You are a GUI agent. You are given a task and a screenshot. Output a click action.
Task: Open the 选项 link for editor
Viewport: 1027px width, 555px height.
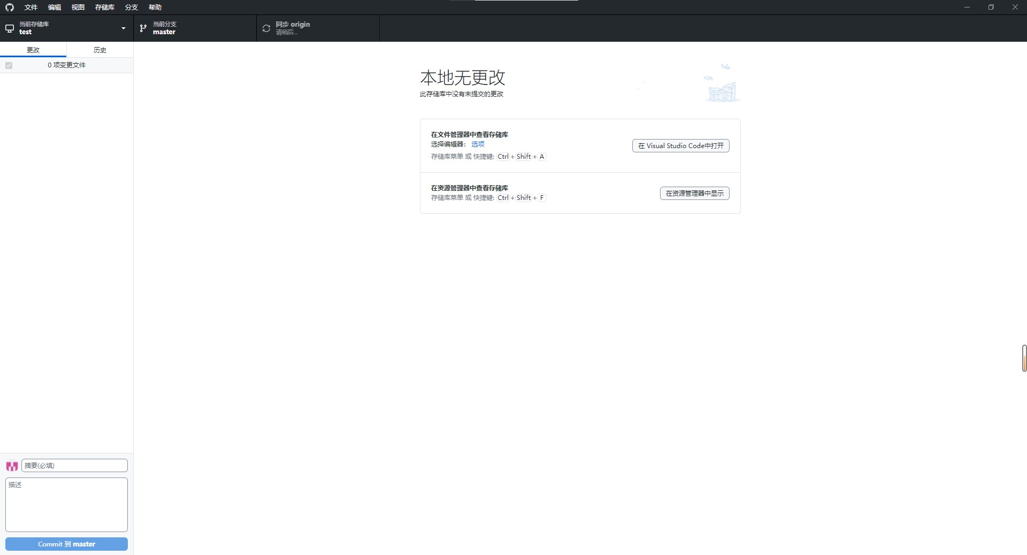click(x=478, y=144)
